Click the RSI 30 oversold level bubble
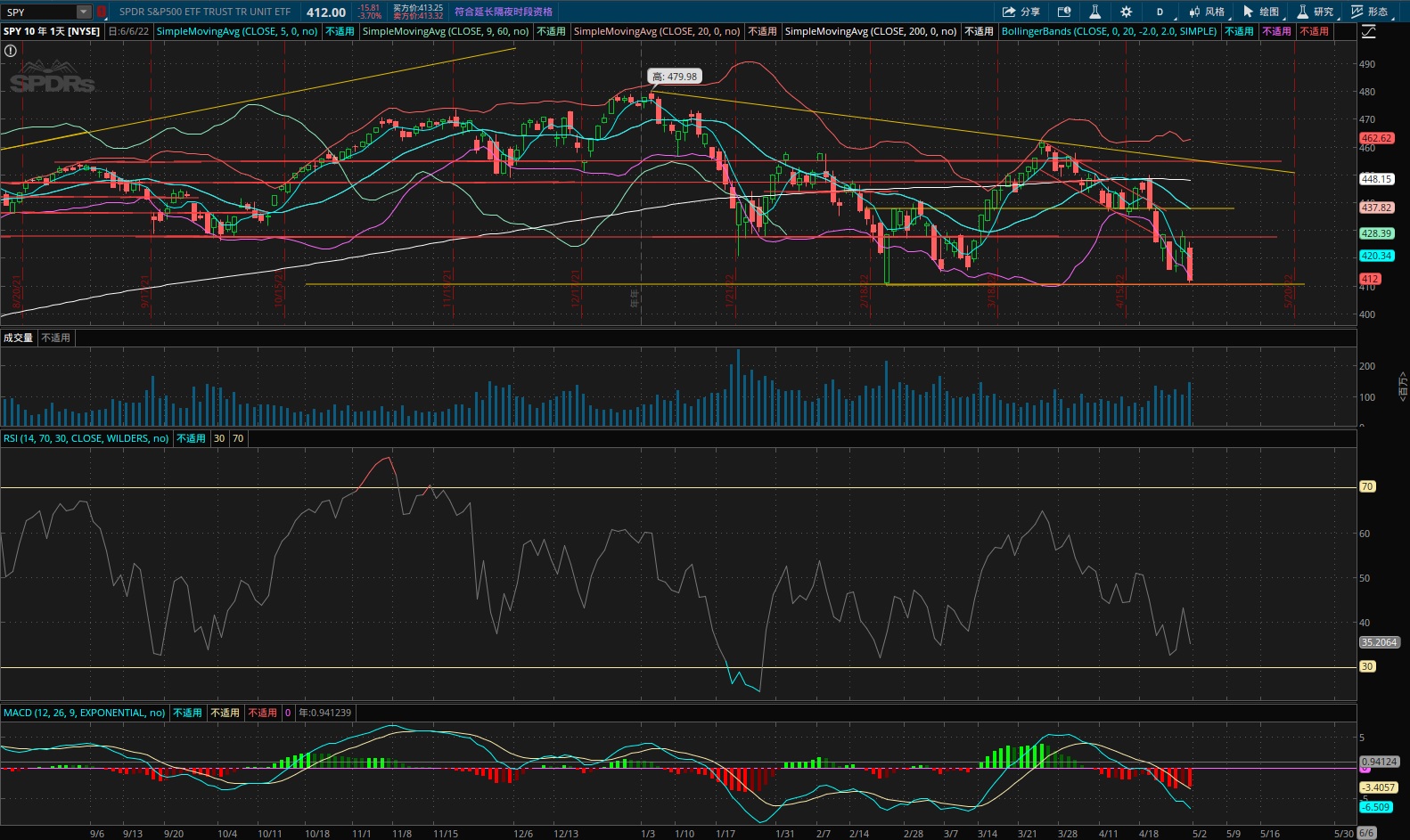This screenshot has width=1410, height=840. point(1367,666)
